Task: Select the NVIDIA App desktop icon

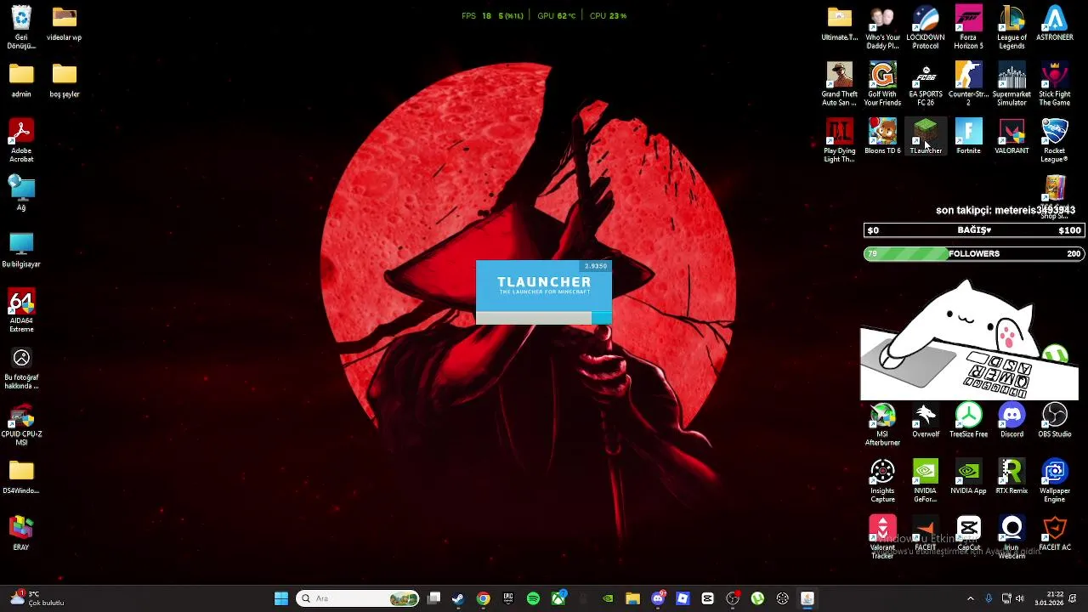Action: click(968, 477)
